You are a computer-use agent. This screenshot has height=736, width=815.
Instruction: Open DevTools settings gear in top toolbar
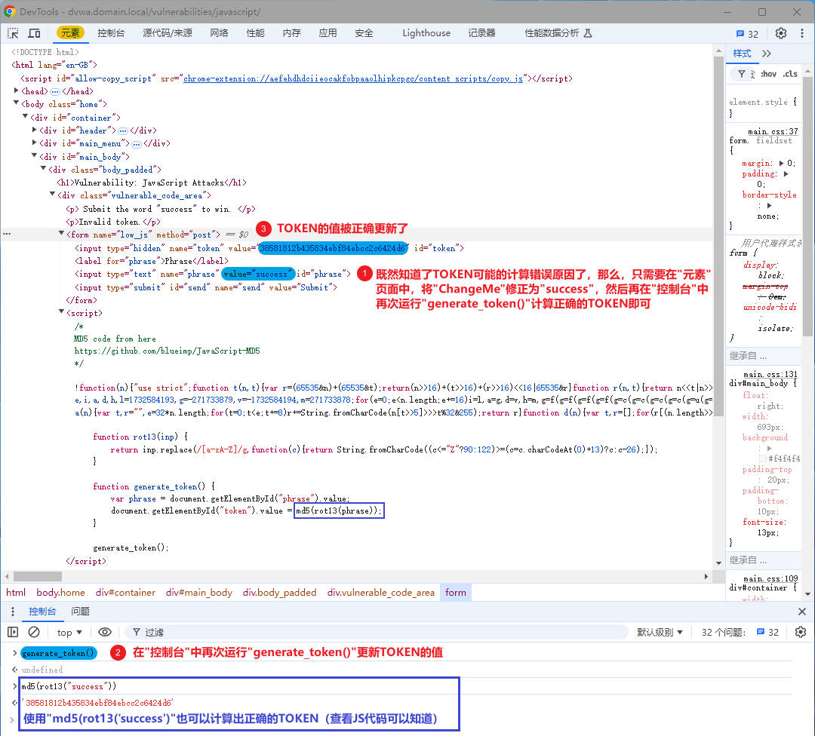(781, 33)
